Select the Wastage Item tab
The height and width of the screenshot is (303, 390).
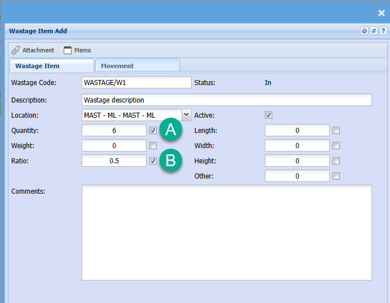51,66
